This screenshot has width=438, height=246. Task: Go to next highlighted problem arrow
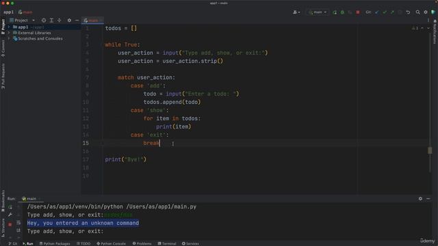(428, 28)
